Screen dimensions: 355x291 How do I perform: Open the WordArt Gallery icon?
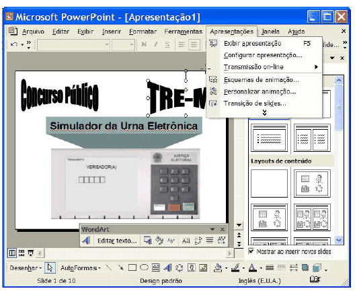(x=148, y=241)
